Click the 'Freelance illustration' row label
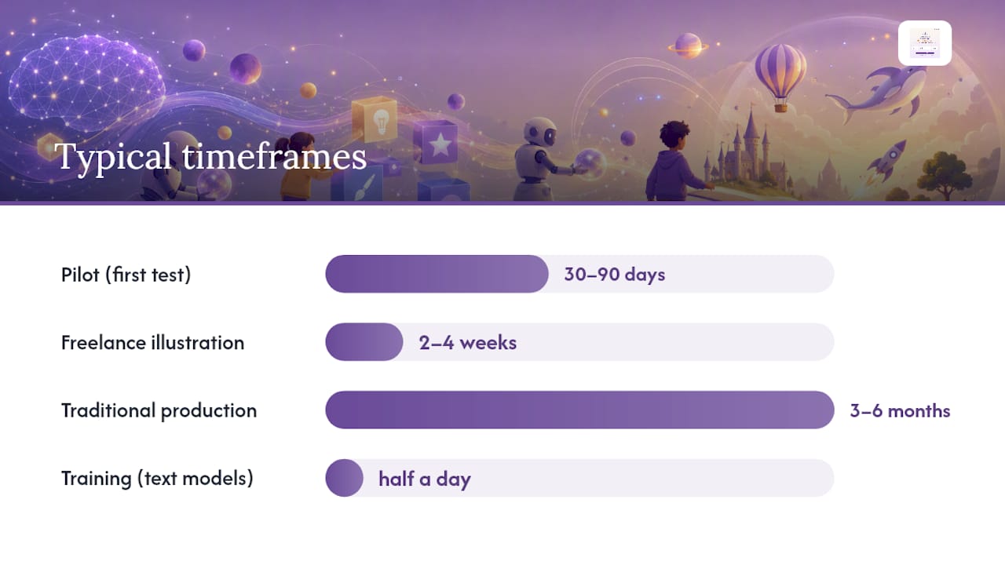The height and width of the screenshot is (565, 1005). pos(153,343)
